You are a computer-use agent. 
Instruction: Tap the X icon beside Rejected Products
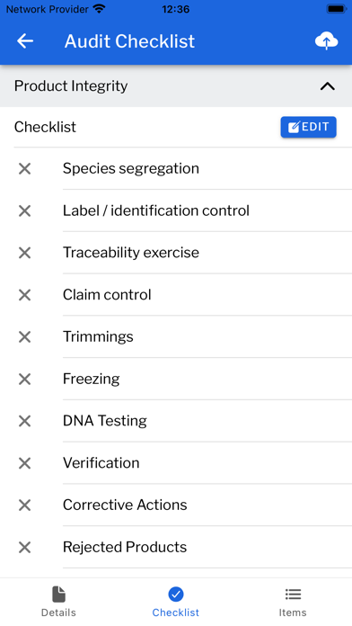coord(25,548)
